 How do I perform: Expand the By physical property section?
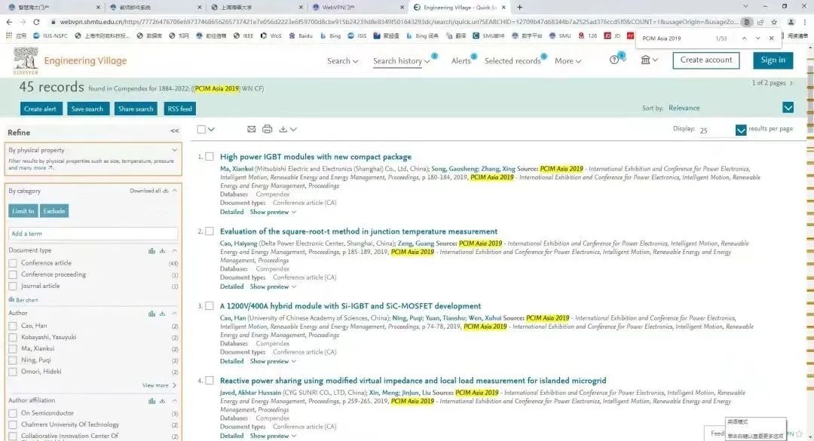174,150
